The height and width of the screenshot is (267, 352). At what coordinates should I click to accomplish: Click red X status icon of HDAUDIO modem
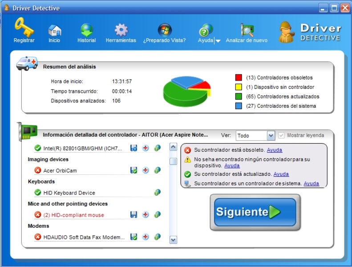pyautogui.click(x=38, y=237)
